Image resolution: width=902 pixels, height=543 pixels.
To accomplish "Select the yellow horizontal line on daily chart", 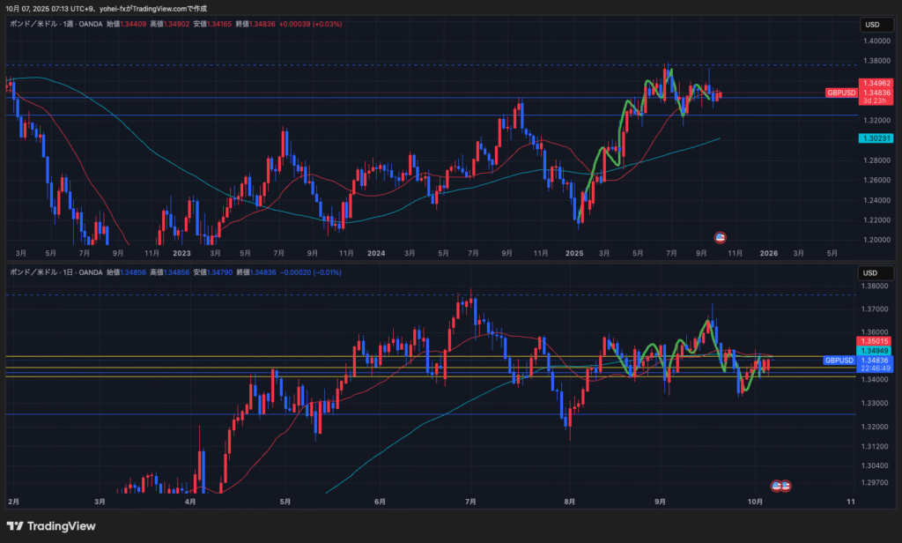I will [x=264, y=356].
